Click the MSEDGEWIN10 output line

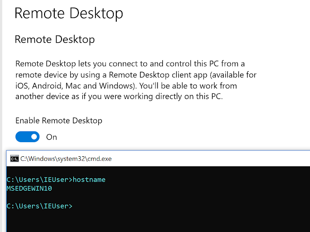pyautogui.click(x=29, y=188)
